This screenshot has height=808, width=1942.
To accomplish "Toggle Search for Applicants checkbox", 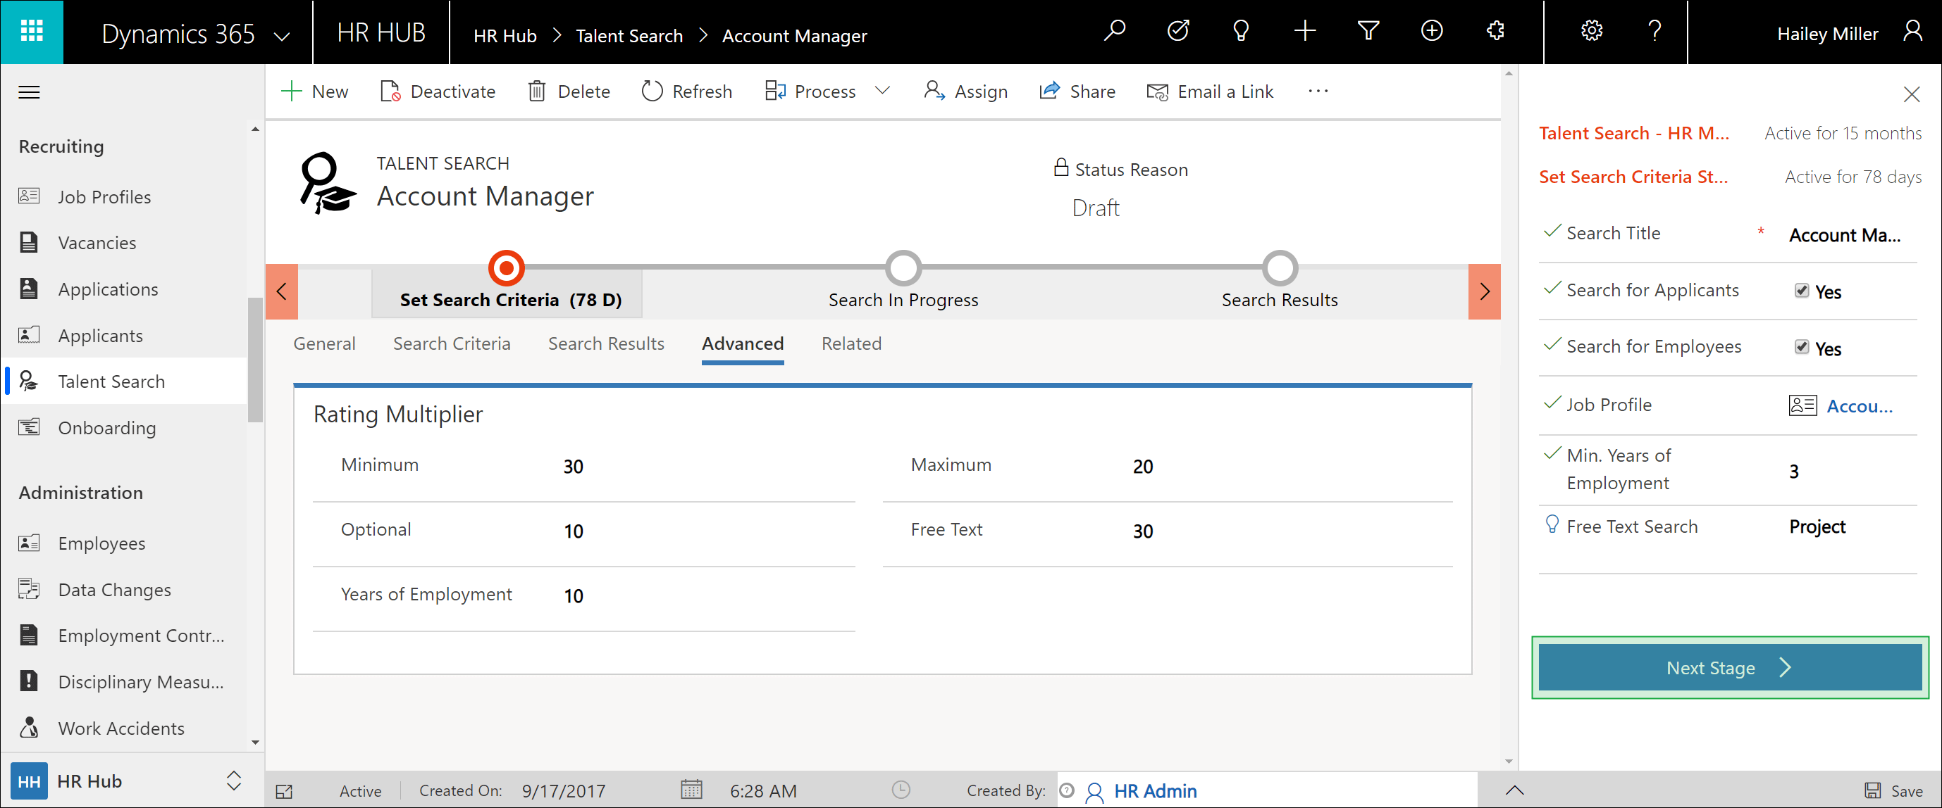I will [x=1802, y=291].
